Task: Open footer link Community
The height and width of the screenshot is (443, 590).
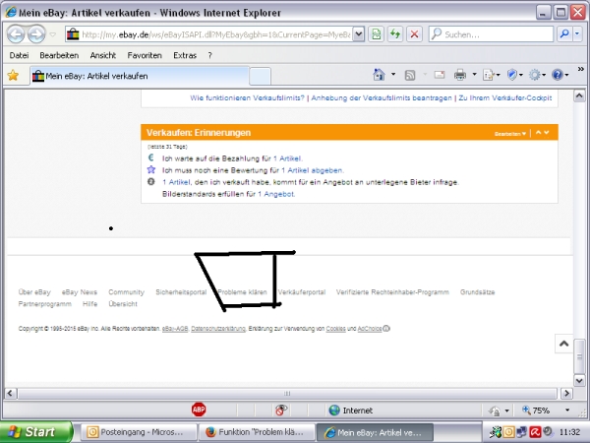Action: 126,292
